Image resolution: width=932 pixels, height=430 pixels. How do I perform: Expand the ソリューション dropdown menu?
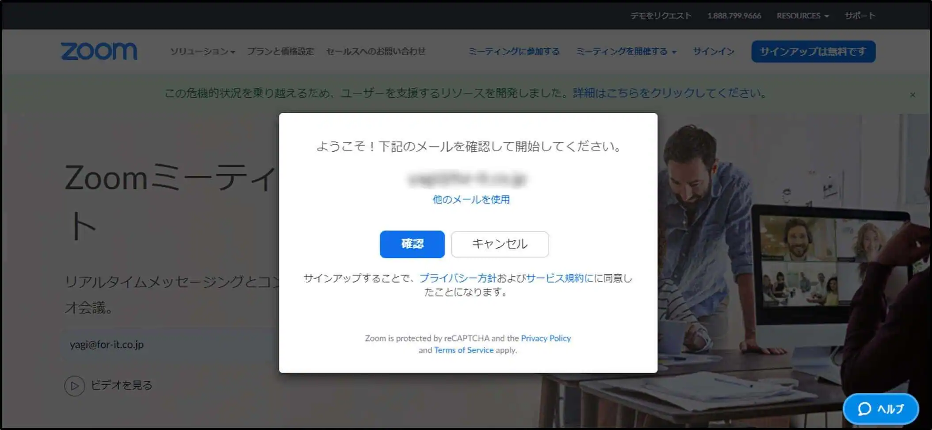pos(202,51)
